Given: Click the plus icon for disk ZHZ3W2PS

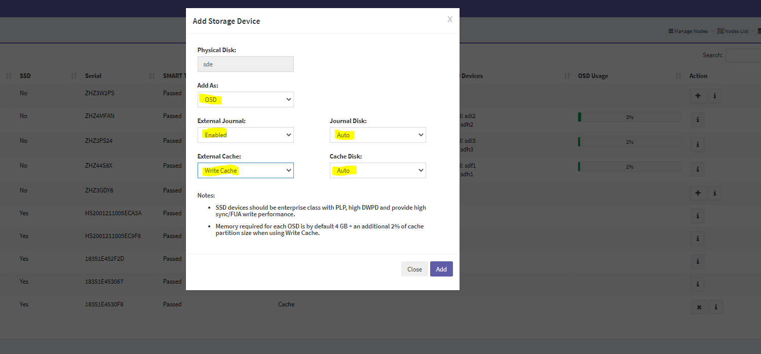Looking at the screenshot, I should (698, 95).
